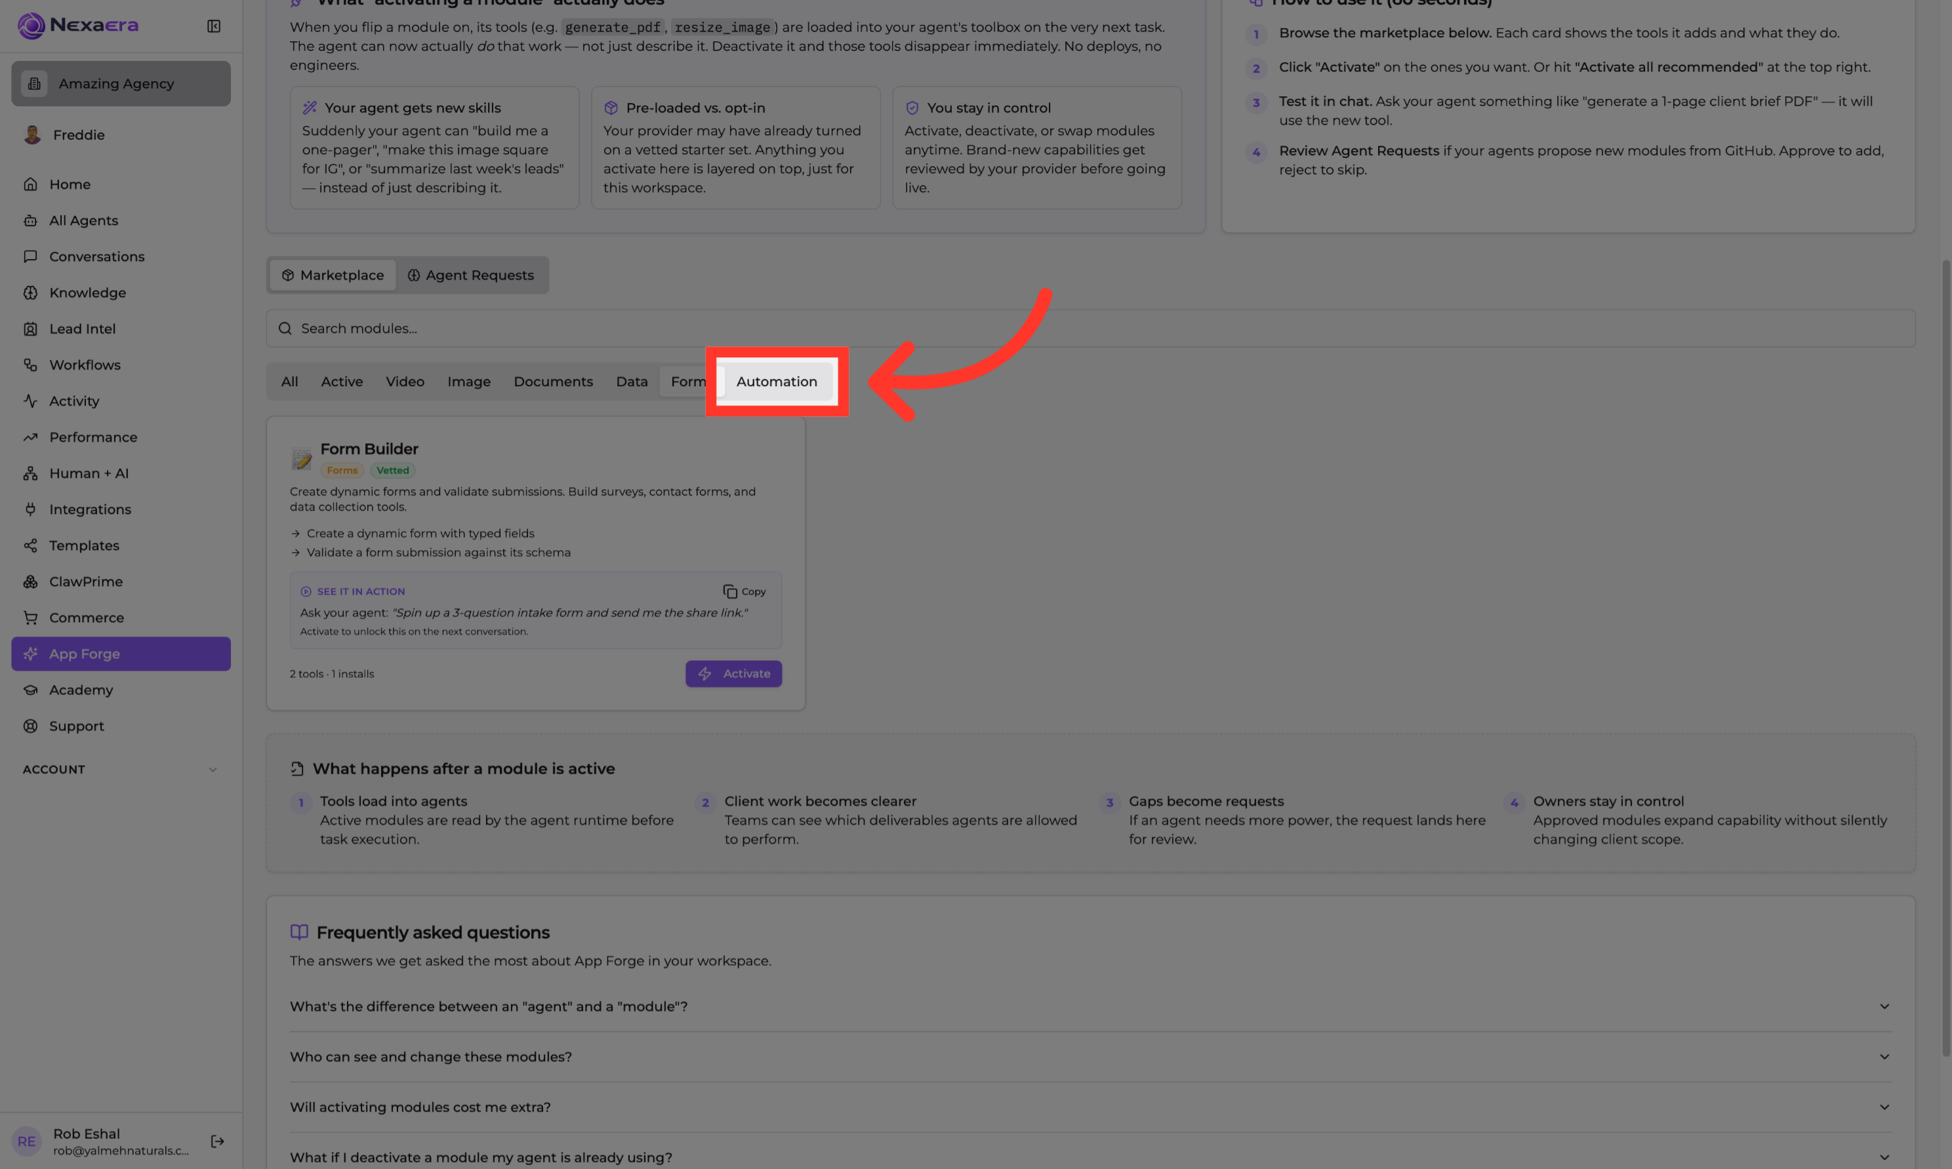1952x1169 pixels.
Task: Expand 'Will activating modules cost me extra?'
Action: [1091, 1107]
